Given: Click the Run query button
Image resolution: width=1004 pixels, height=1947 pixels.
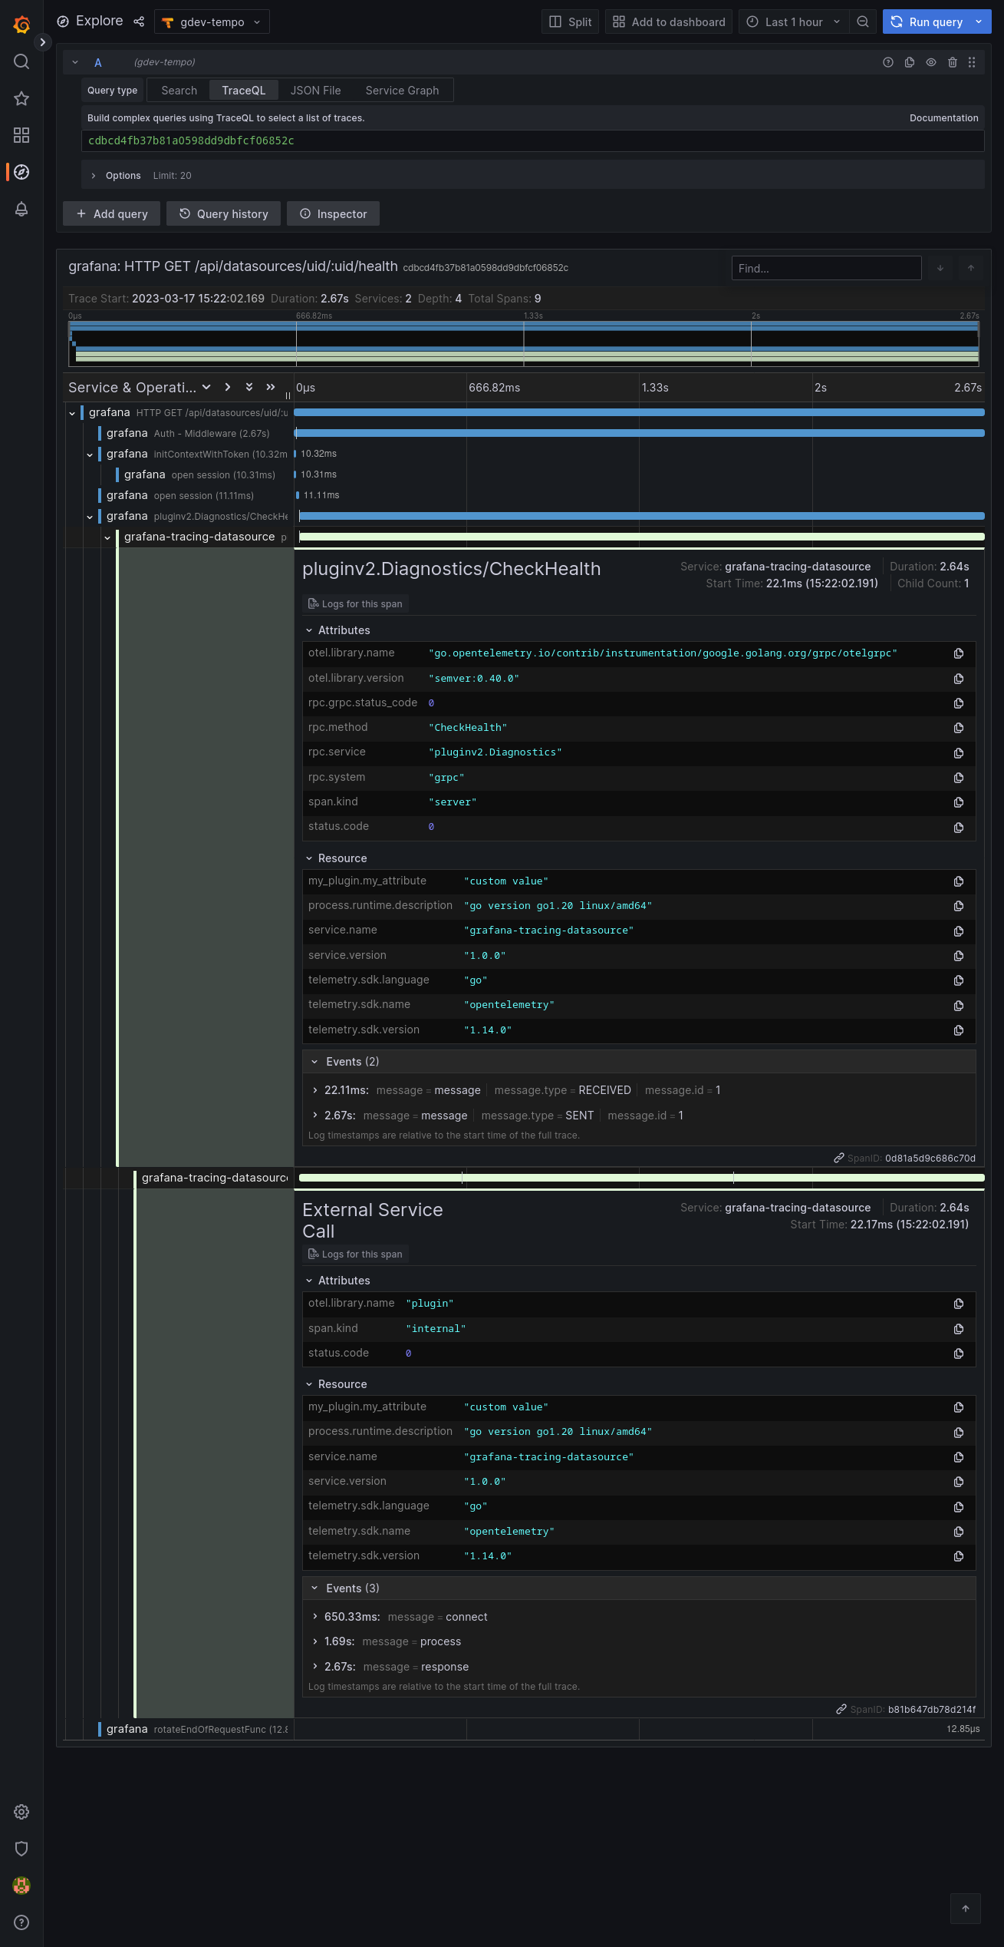Looking at the screenshot, I should [927, 21].
